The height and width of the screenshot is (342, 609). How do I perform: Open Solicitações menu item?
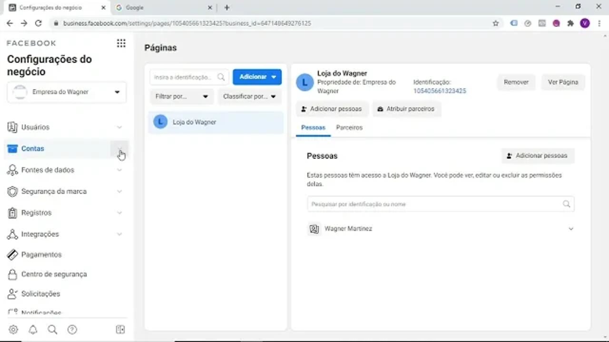tap(41, 294)
